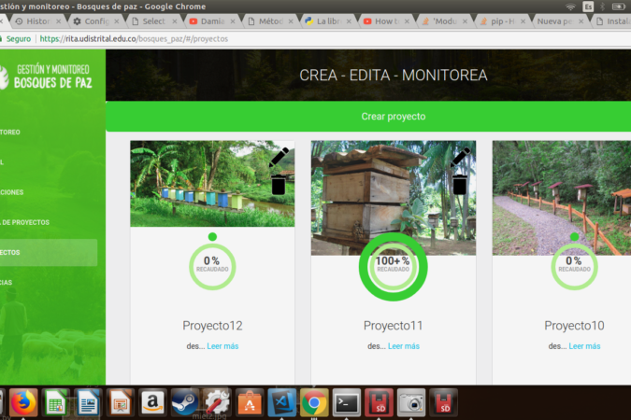
Task: Open Amazon launcher in the dock
Action: coord(152,402)
